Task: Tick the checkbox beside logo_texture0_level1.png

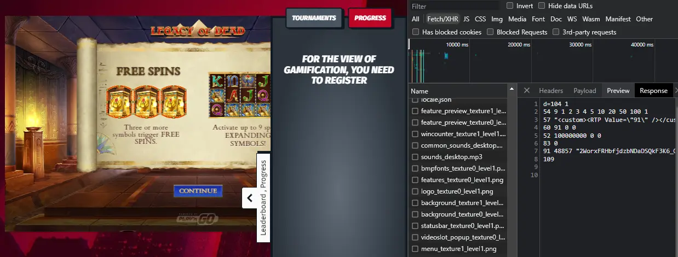Action: pyautogui.click(x=415, y=191)
